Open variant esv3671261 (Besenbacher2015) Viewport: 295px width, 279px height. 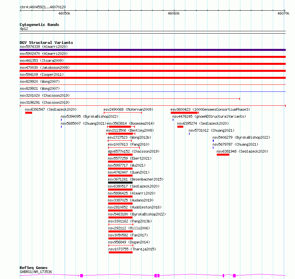click(x=136, y=179)
